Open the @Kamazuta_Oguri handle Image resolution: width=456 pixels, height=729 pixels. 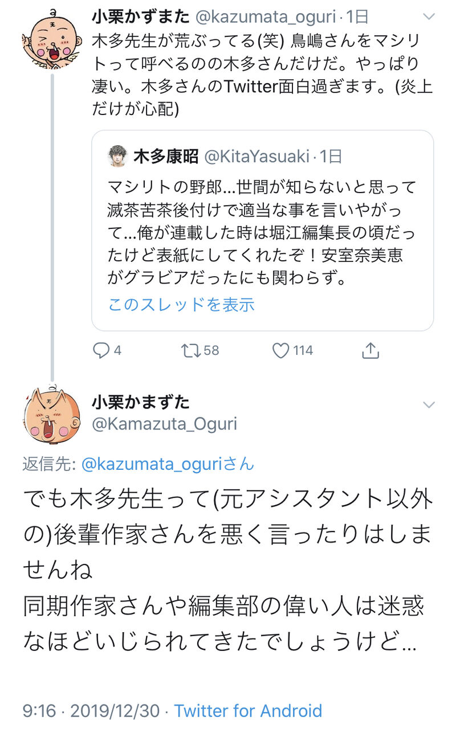[164, 424]
